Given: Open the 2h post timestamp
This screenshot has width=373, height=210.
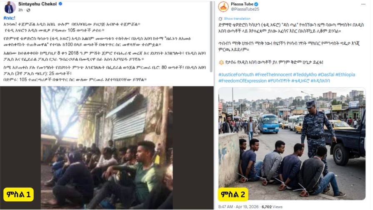Looking at the screenshot, I should pos(21,10).
